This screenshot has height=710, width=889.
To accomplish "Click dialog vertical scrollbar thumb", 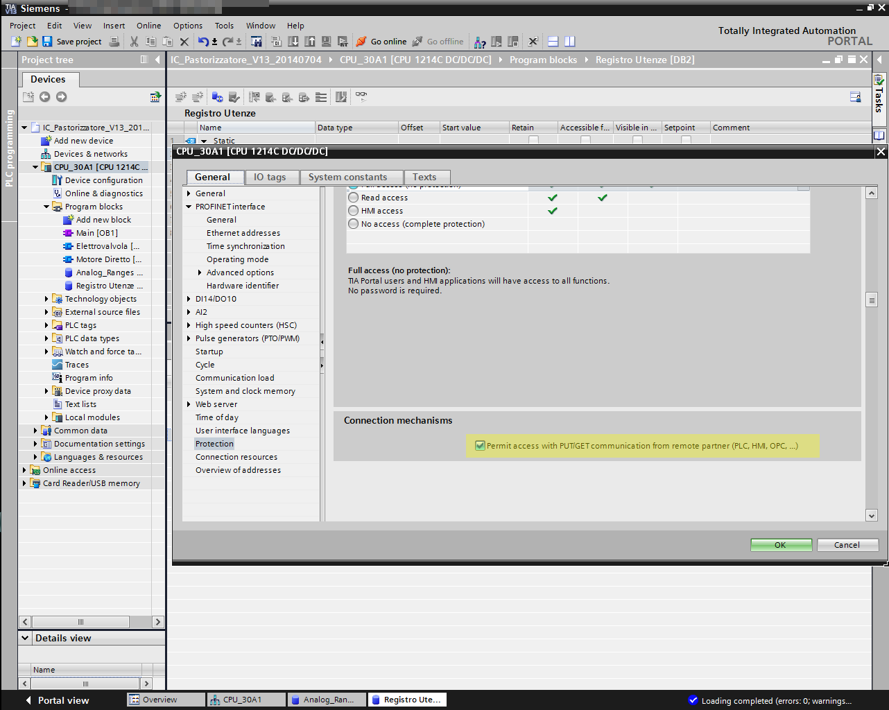I will [x=872, y=300].
